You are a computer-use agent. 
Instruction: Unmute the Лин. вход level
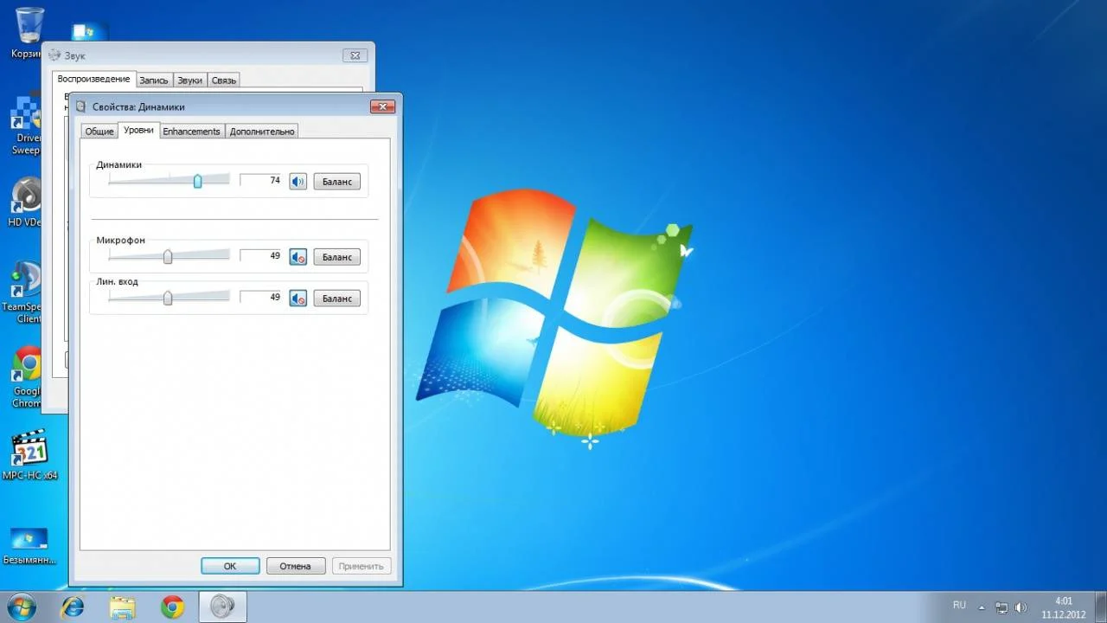(298, 299)
